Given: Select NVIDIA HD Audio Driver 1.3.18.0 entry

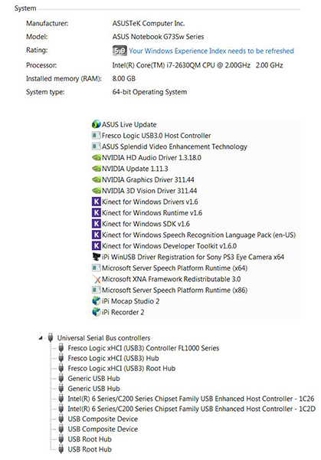Looking at the screenshot, I should tap(151, 158).
